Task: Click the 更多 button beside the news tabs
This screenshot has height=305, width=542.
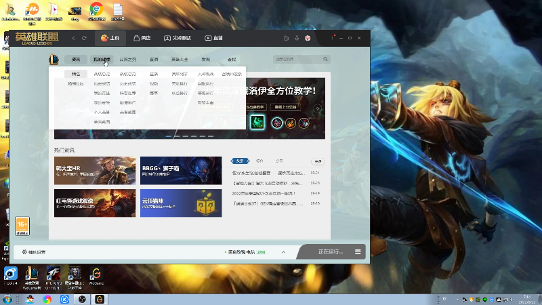Action: (x=318, y=161)
